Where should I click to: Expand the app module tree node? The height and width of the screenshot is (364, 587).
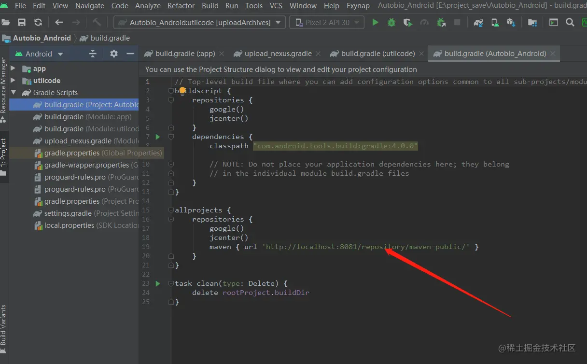pos(14,69)
